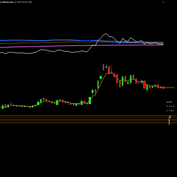177x177 pixels.
Task: Click the large red candle before the last green one
Action: pos(144,85)
